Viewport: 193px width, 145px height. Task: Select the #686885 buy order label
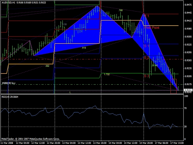click(9, 83)
